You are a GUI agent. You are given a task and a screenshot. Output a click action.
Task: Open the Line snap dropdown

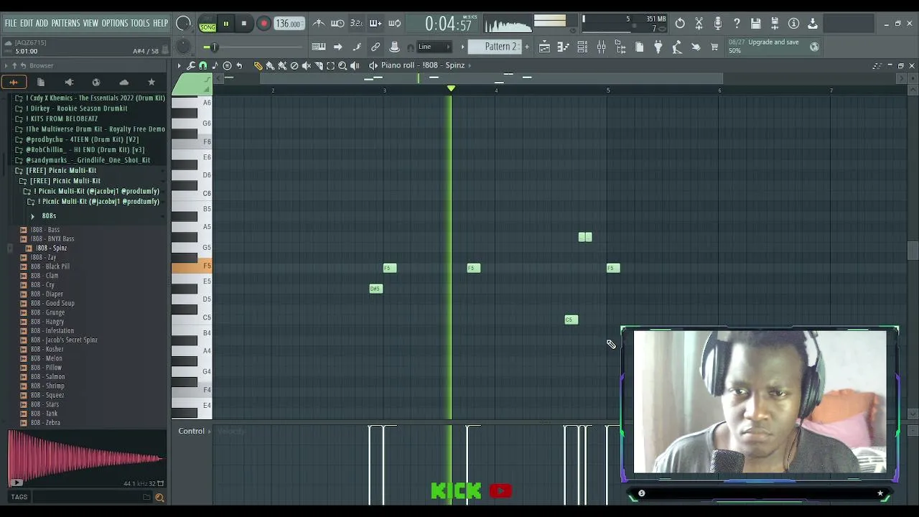[x=434, y=47]
